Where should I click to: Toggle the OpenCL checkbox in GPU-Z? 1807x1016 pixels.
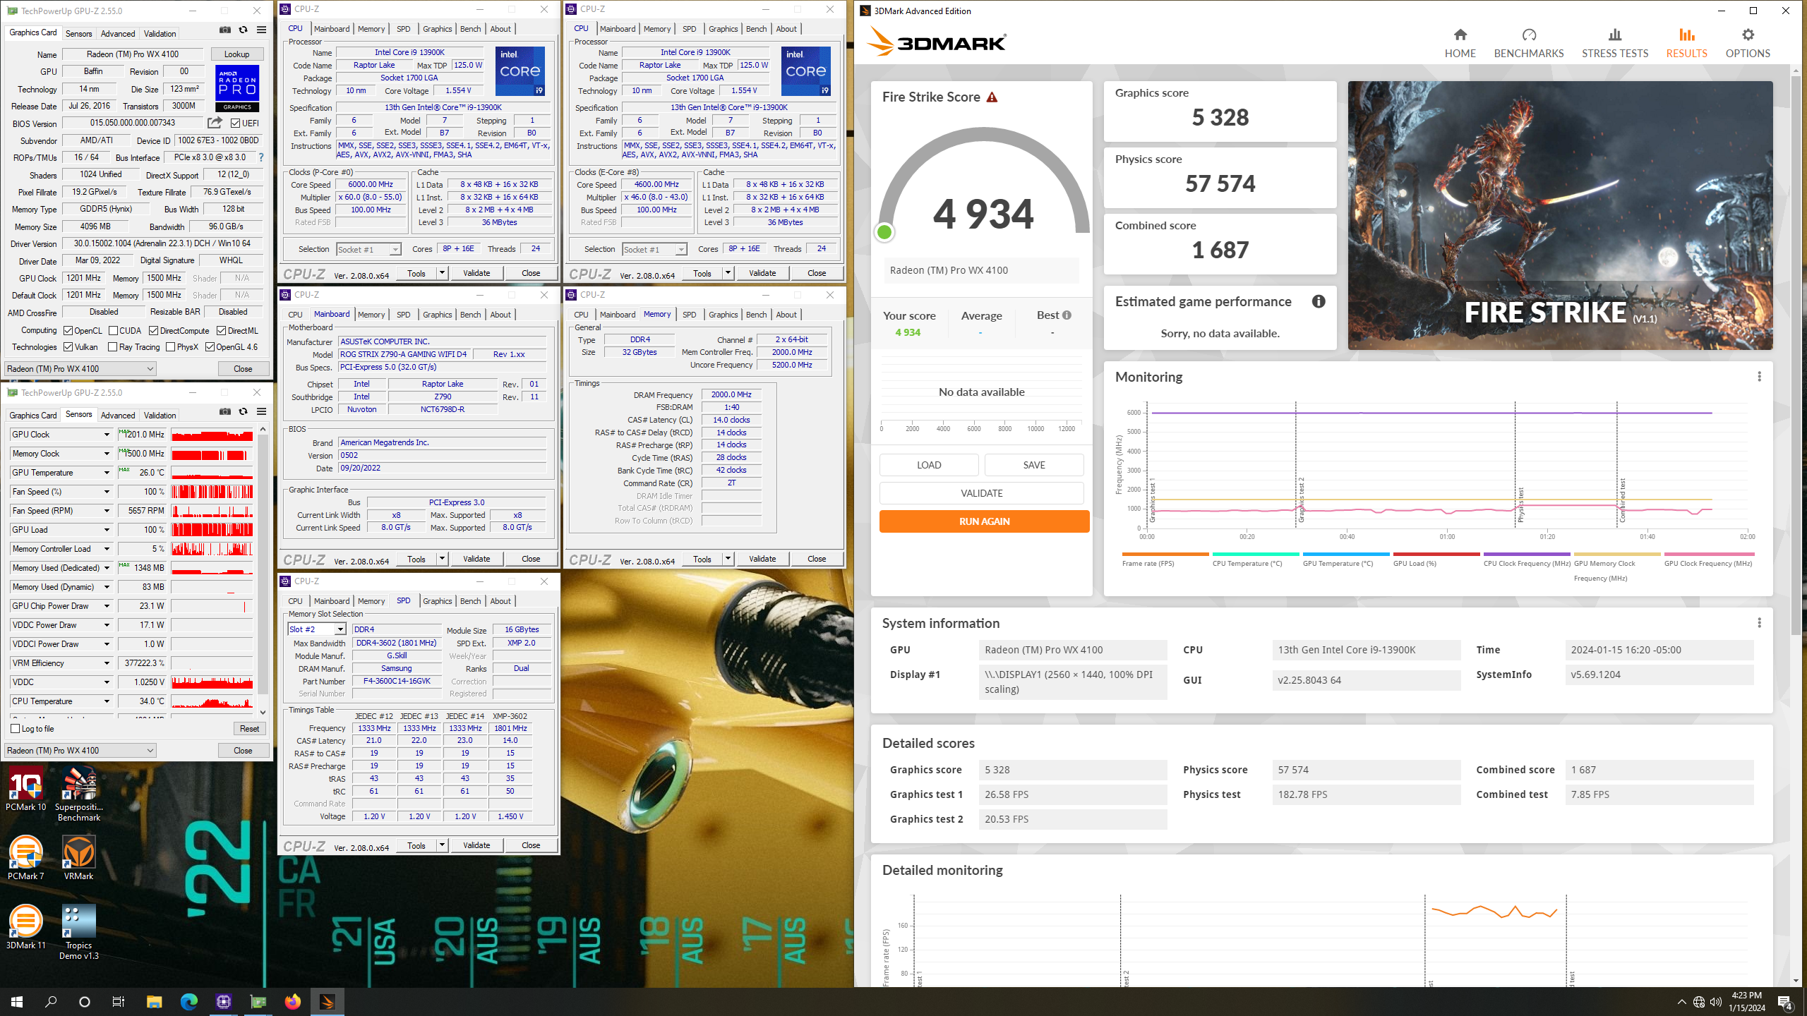click(x=68, y=331)
